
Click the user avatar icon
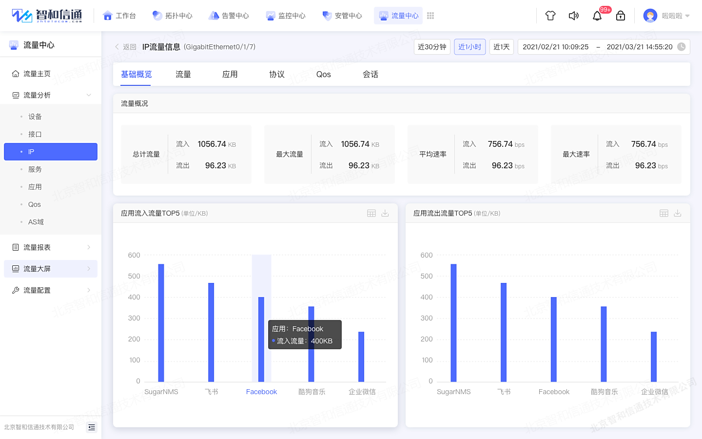tap(650, 16)
